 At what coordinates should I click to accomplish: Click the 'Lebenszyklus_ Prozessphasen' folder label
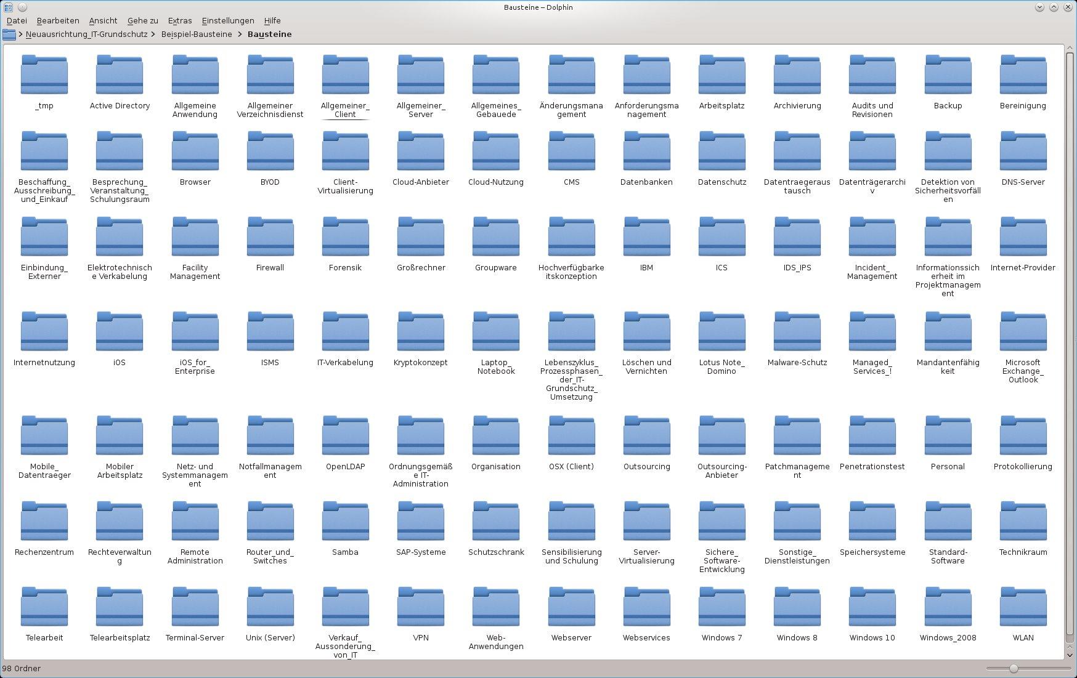tap(571, 379)
